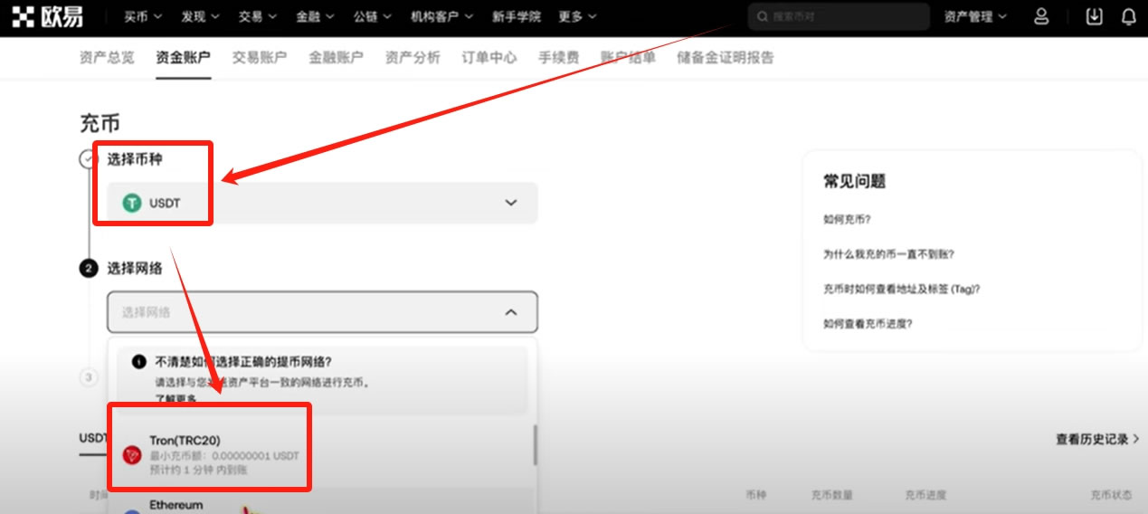This screenshot has height=514, width=1148.
Task: Click the 充币状态 column header
Action: click(1111, 496)
